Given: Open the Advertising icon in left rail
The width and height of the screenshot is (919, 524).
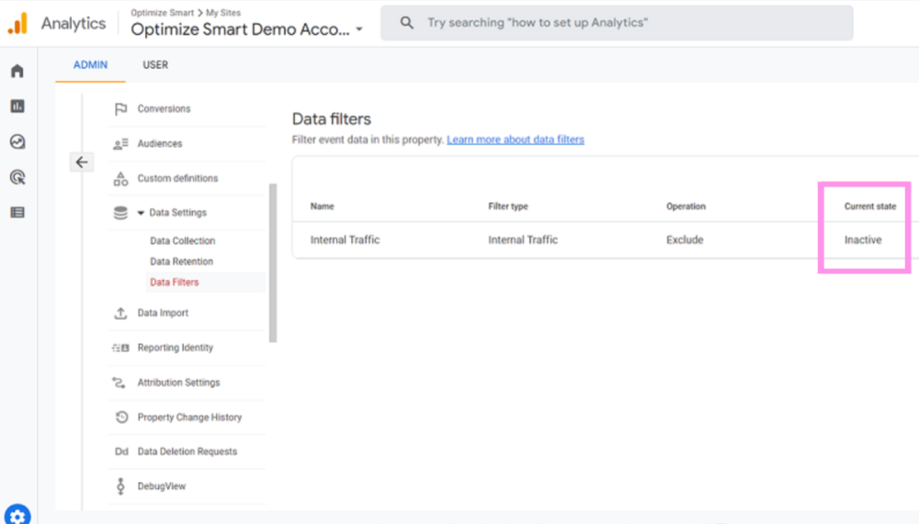Looking at the screenshot, I should (x=17, y=177).
